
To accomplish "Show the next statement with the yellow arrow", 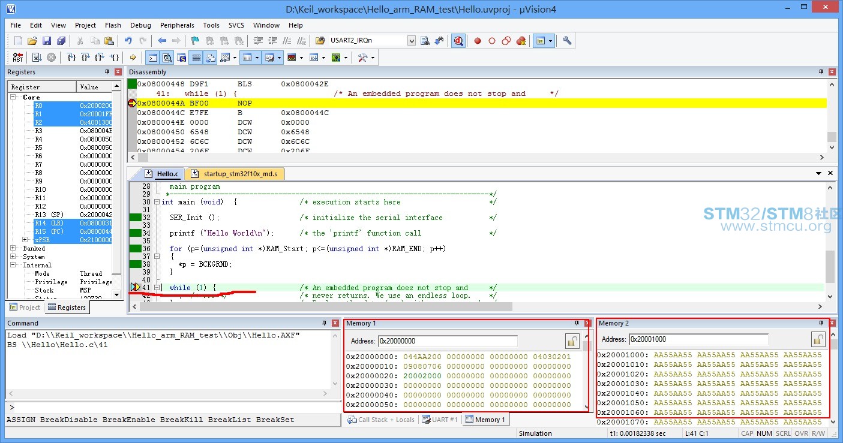I will [133, 58].
